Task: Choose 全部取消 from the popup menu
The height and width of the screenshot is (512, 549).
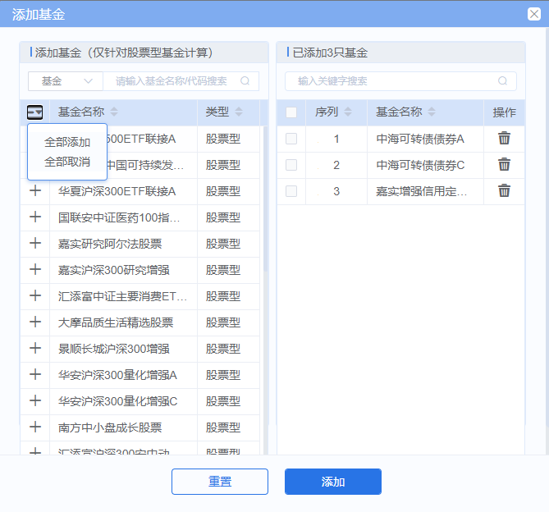Action: pyautogui.click(x=67, y=162)
